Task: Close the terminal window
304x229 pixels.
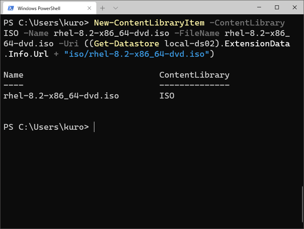Action: click(x=294, y=7)
